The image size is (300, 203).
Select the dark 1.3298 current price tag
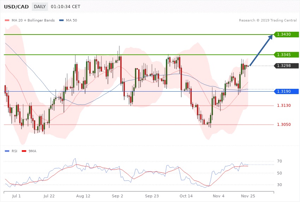[286, 66]
